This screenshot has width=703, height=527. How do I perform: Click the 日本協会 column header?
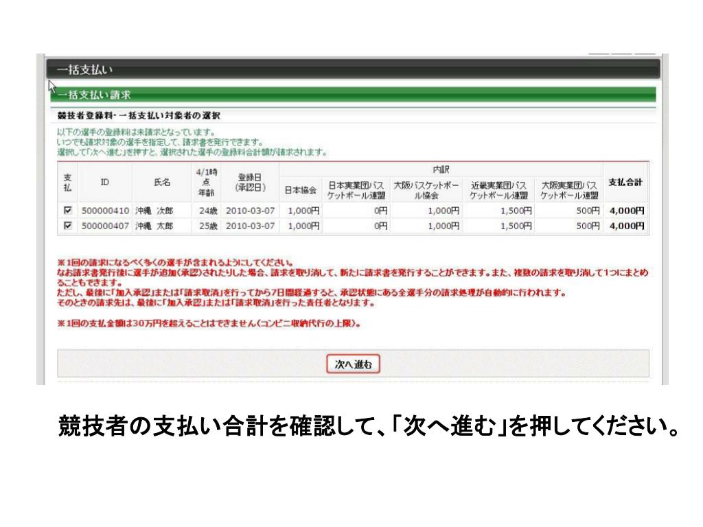click(x=301, y=190)
